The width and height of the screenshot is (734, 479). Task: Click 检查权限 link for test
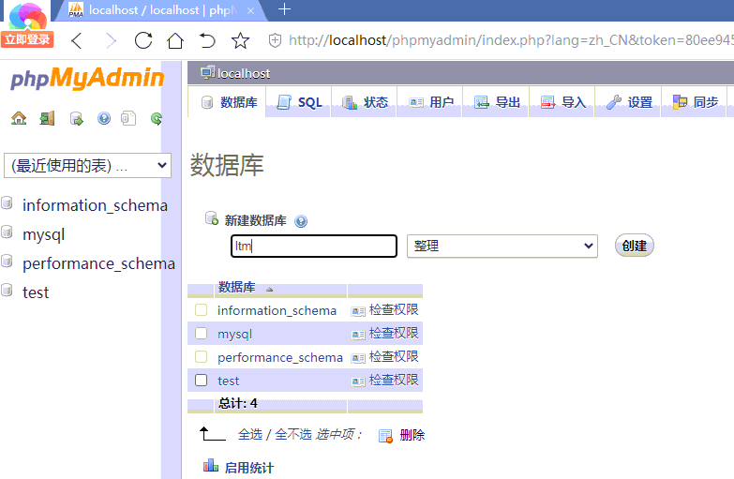click(x=394, y=380)
